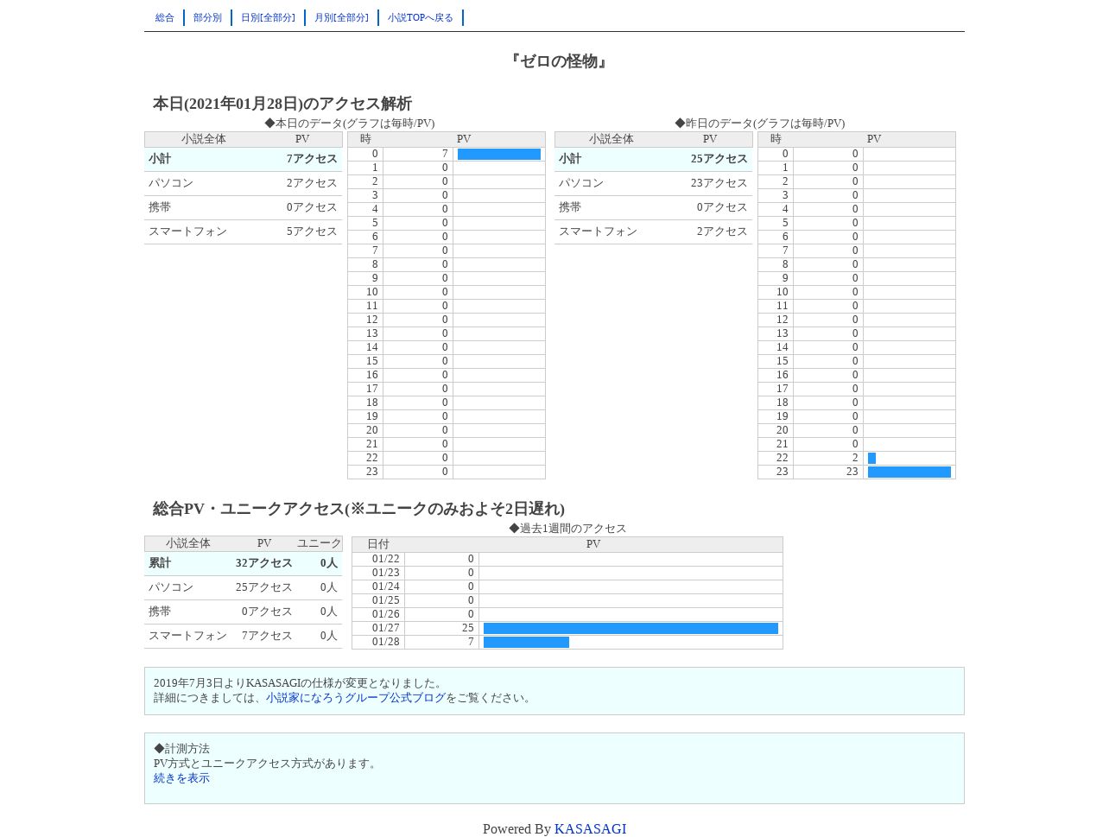
Task: Open the 月別[全部分] tab
Action: point(341,17)
